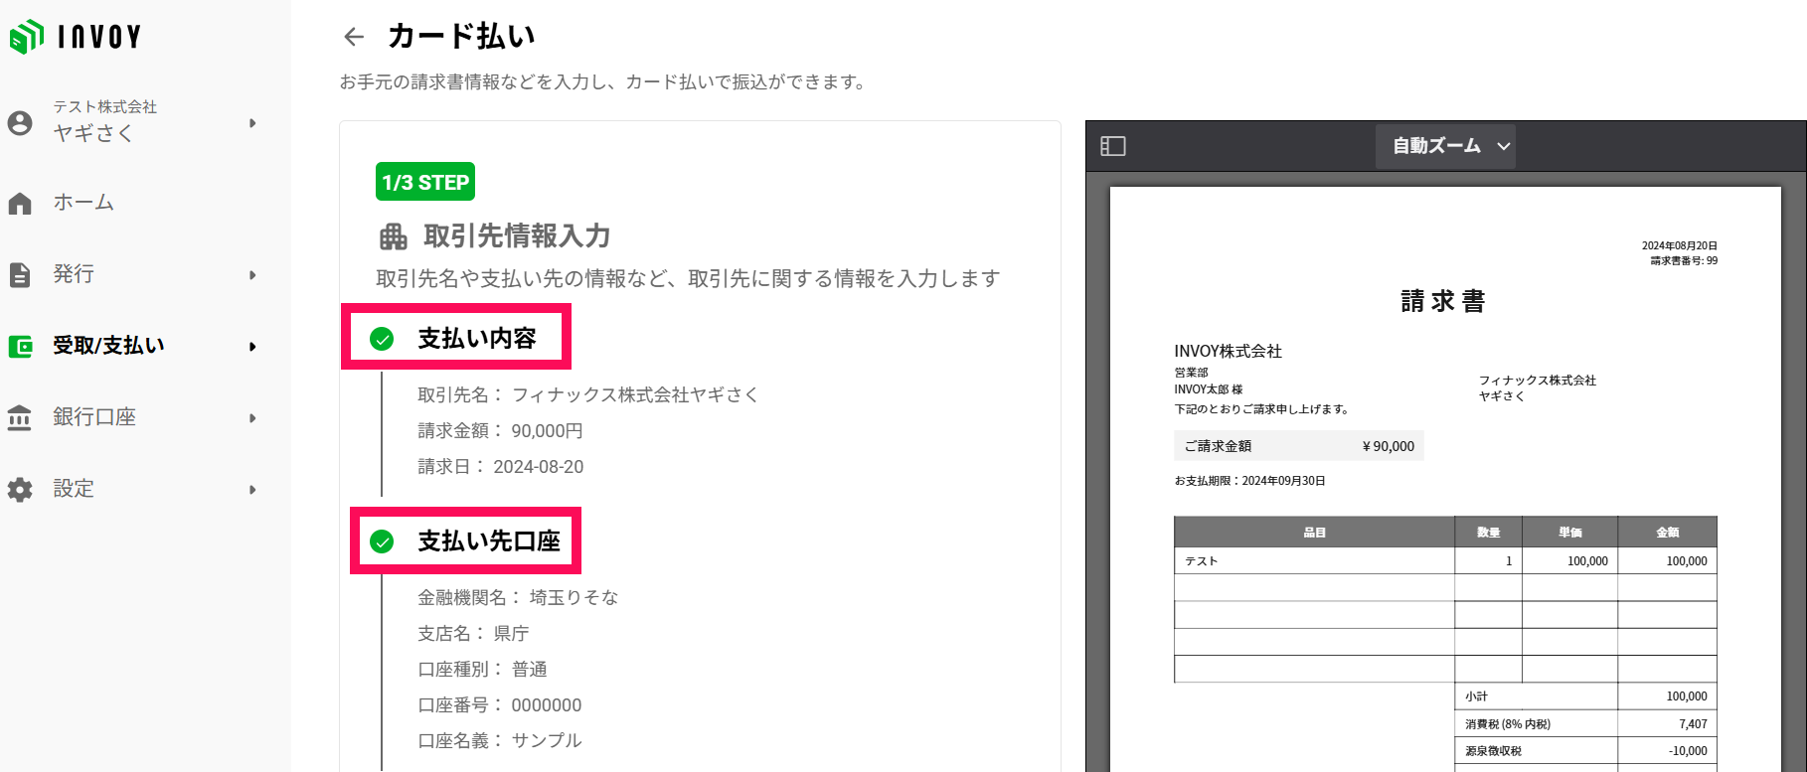Viewport: 1807px width, 772px height.
Task: Click 支店名： 県庁 line
Action: [x=473, y=634]
